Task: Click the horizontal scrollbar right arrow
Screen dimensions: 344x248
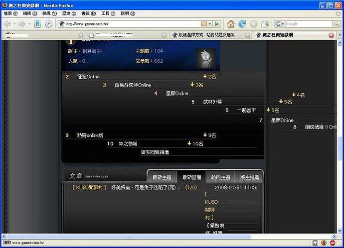Action: click(335, 237)
